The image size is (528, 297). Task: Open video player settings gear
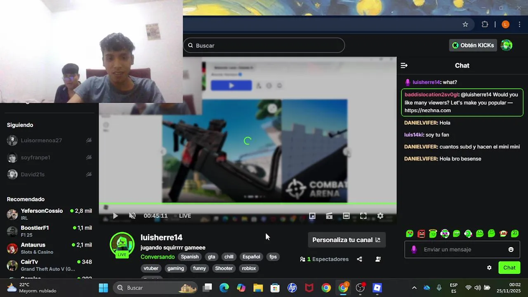[380, 216]
